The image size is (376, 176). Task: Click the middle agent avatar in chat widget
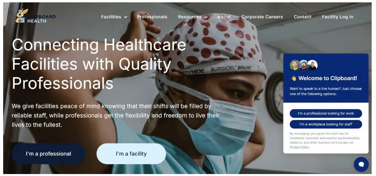[x=303, y=65]
